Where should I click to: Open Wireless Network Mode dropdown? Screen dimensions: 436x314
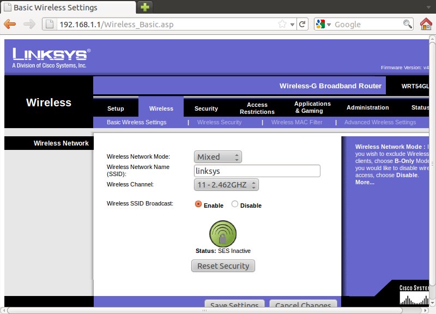(x=217, y=157)
